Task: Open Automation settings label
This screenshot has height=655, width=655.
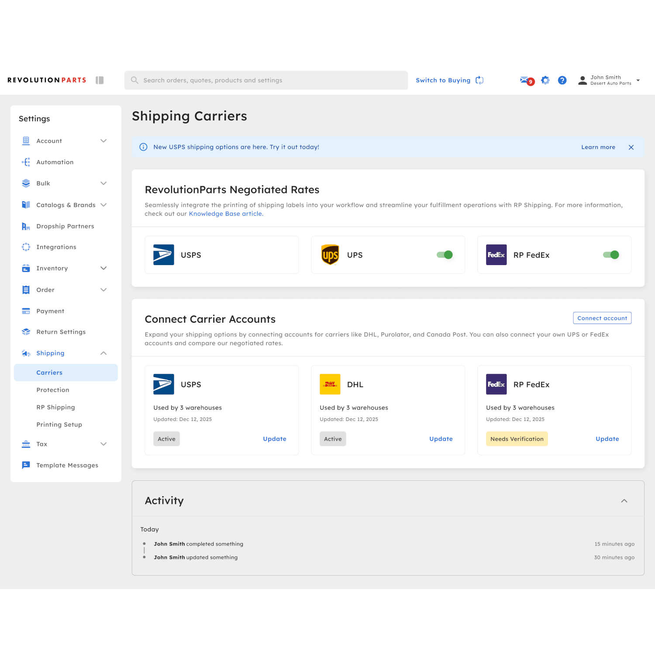Action: (x=55, y=162)
